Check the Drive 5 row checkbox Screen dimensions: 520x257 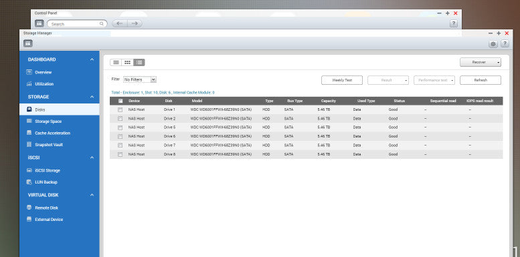120,127
